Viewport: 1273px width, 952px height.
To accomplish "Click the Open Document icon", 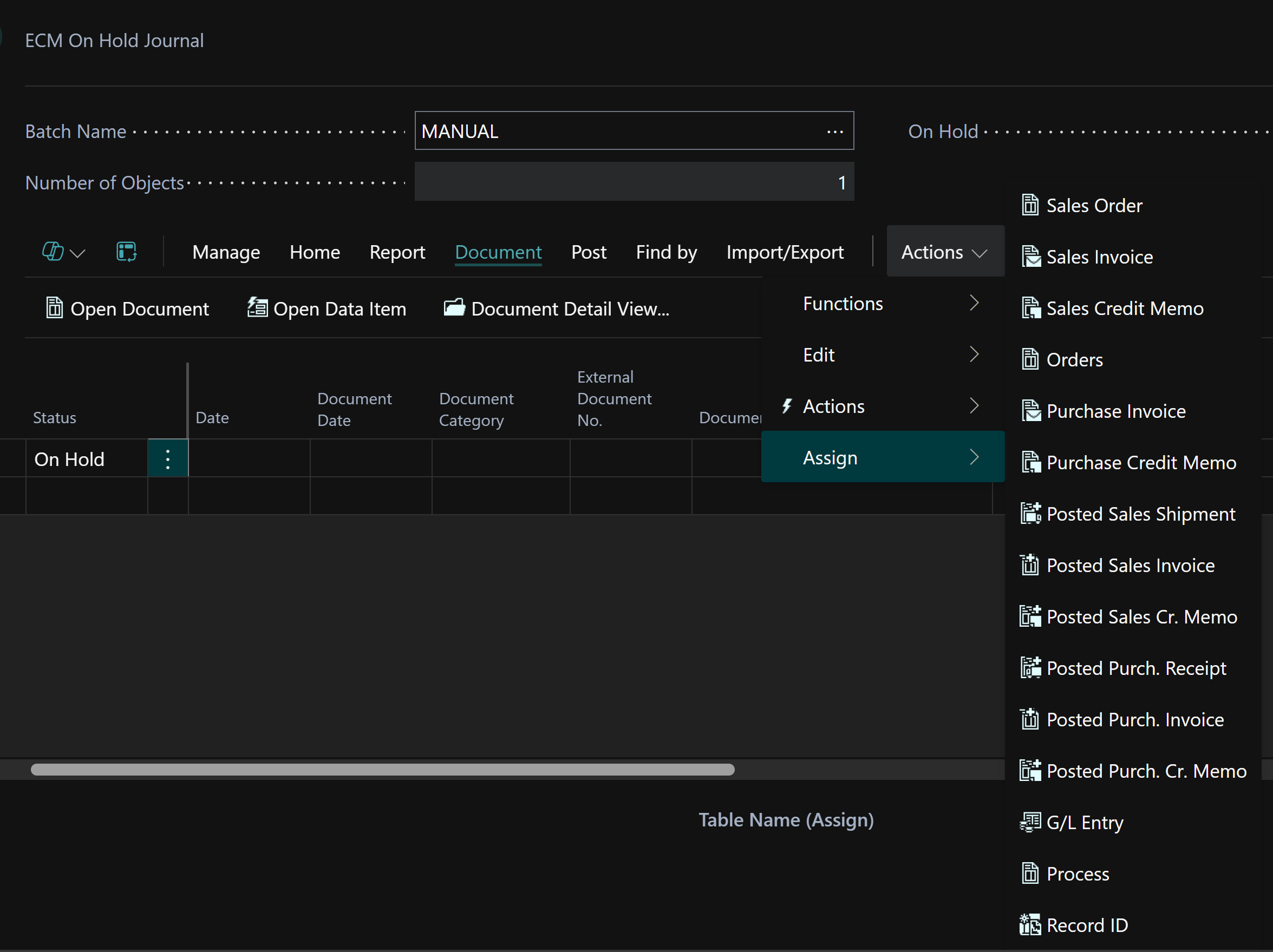I will [x=54, y=308].
